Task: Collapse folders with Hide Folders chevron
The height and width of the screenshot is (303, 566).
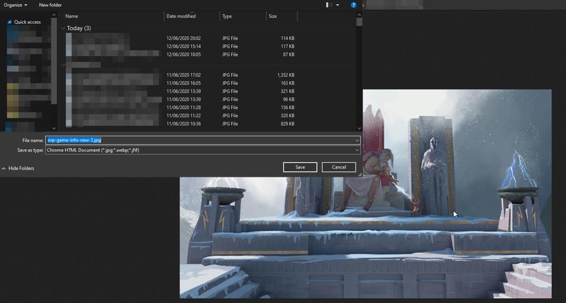Action: [x=4, y=169]
